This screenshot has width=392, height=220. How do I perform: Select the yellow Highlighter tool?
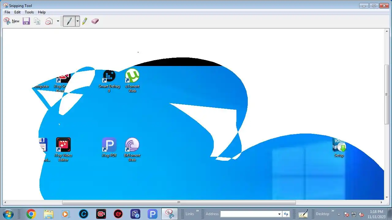pyautogui.click(x=85, y=21)
